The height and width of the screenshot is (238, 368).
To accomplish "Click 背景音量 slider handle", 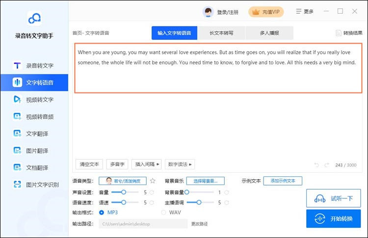I will (x=186, y=192).
